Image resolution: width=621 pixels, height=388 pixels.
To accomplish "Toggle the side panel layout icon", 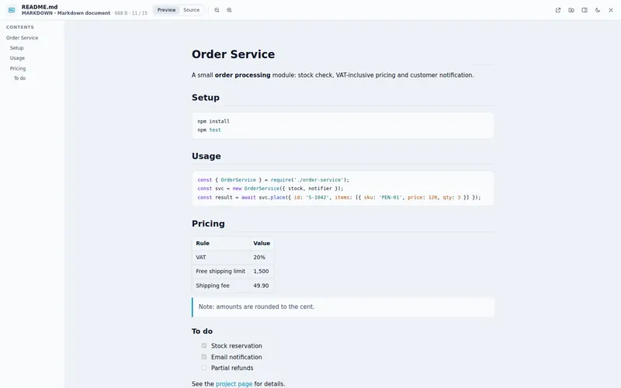I will pyautogui.click(x=585, y=10).
